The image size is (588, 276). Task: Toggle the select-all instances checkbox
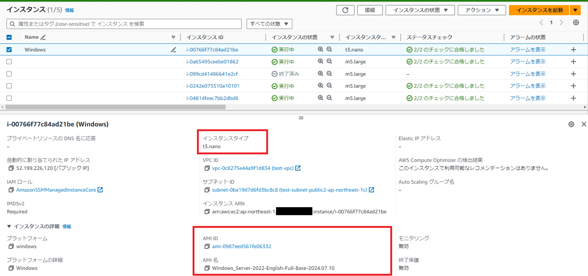pyautogui.click(x=9, y=37)
